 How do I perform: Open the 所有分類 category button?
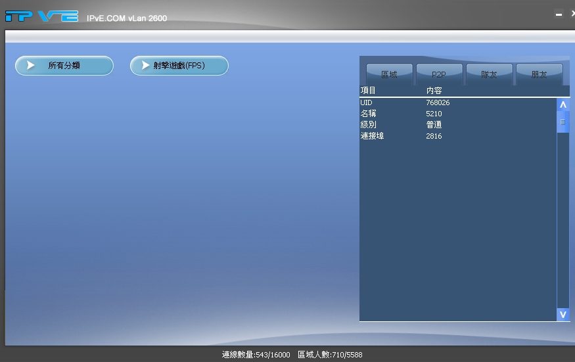point(64,66)
